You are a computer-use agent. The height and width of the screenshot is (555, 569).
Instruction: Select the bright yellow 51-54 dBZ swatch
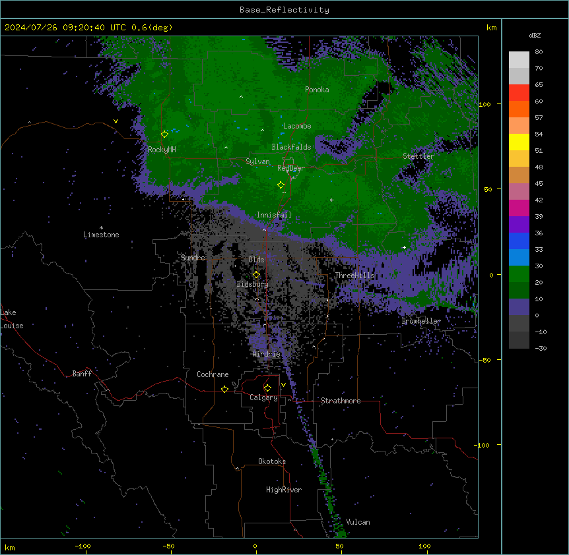click(519, 142)
